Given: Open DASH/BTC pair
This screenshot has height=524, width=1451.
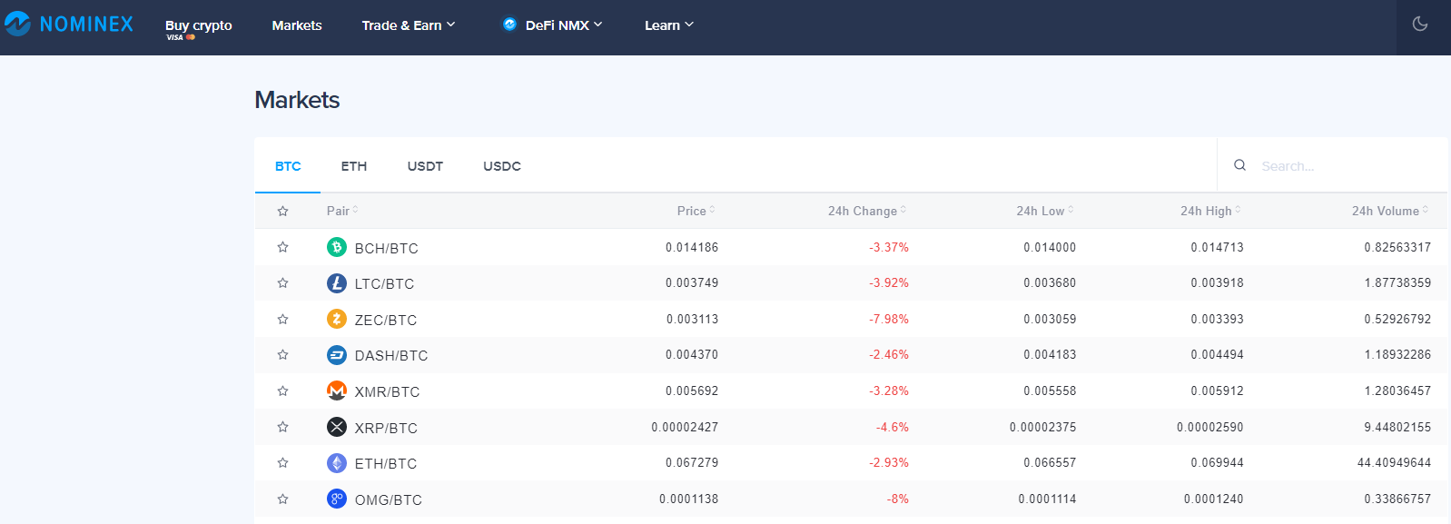Looking at the screenshot, I should click(391, 355).
